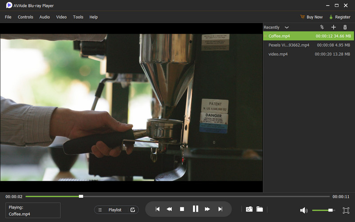Image resolution: width=355 pixels, height=222 pixels.
Task: Open the Controls menu
Action: [x=25, y=17]
